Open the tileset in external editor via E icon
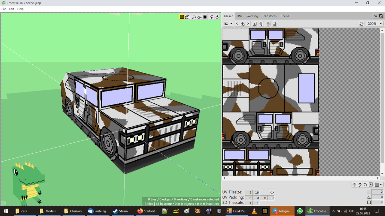385x216 pixels. (x=254, y=23)
